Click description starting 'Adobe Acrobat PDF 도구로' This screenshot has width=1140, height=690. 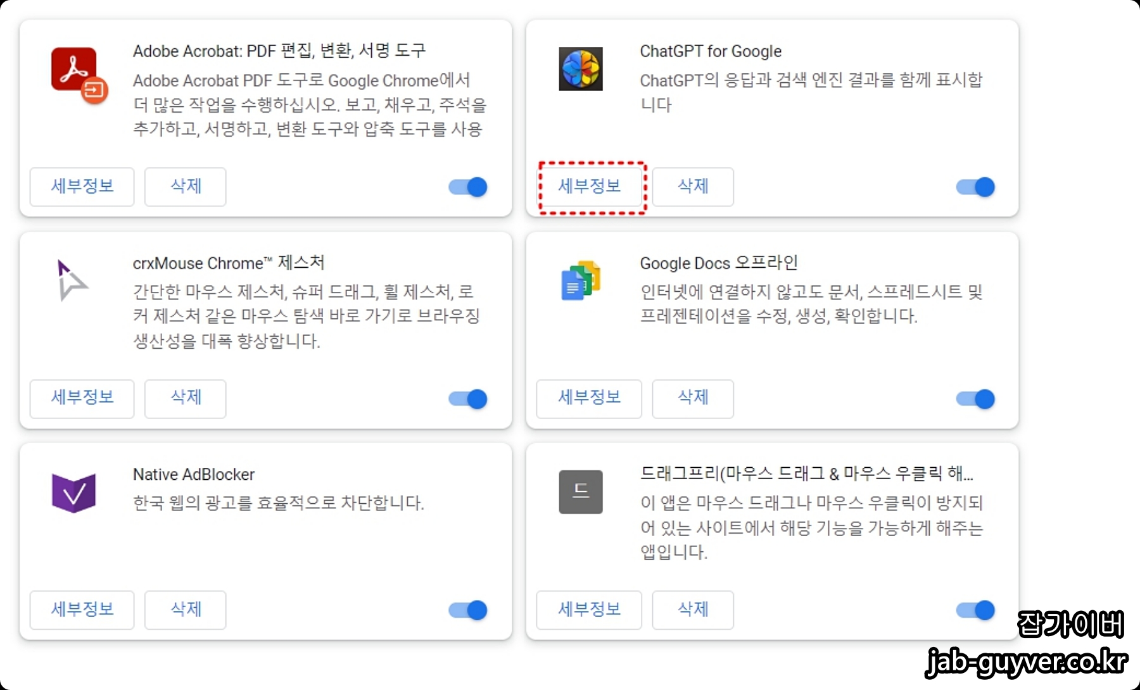click(x=310, y=104)
